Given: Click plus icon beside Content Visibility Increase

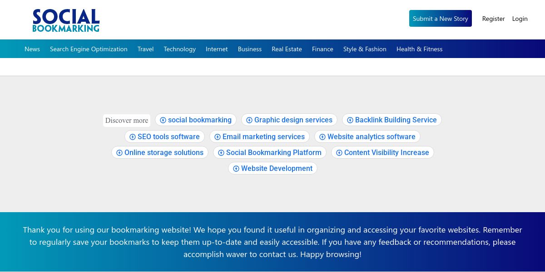Looking at the screenshot, I should coord(339,153).
